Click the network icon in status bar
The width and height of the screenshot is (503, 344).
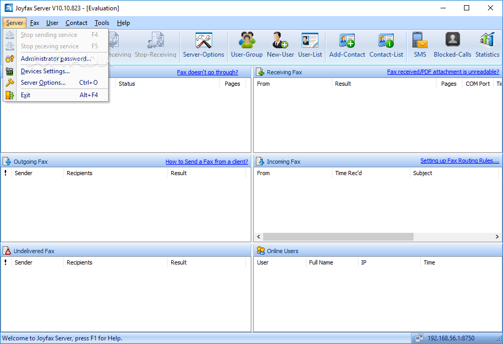click(419, 338)
